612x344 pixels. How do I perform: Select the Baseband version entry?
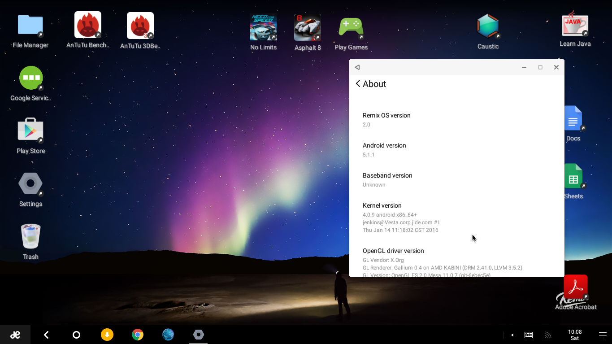click(457, 180)
